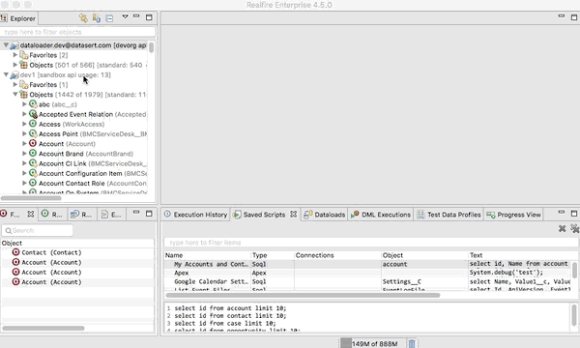Click dataloader.dev@datasert.com connection icon

14,45
